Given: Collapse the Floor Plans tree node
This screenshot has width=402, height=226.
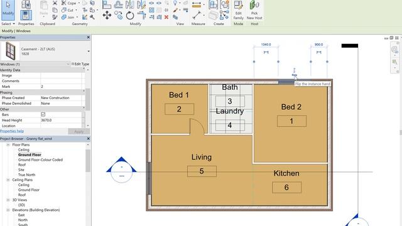Looking at the screenshot, I should (8, 145).
